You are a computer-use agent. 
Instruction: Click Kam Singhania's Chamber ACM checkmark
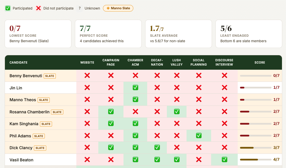(135, 124)
